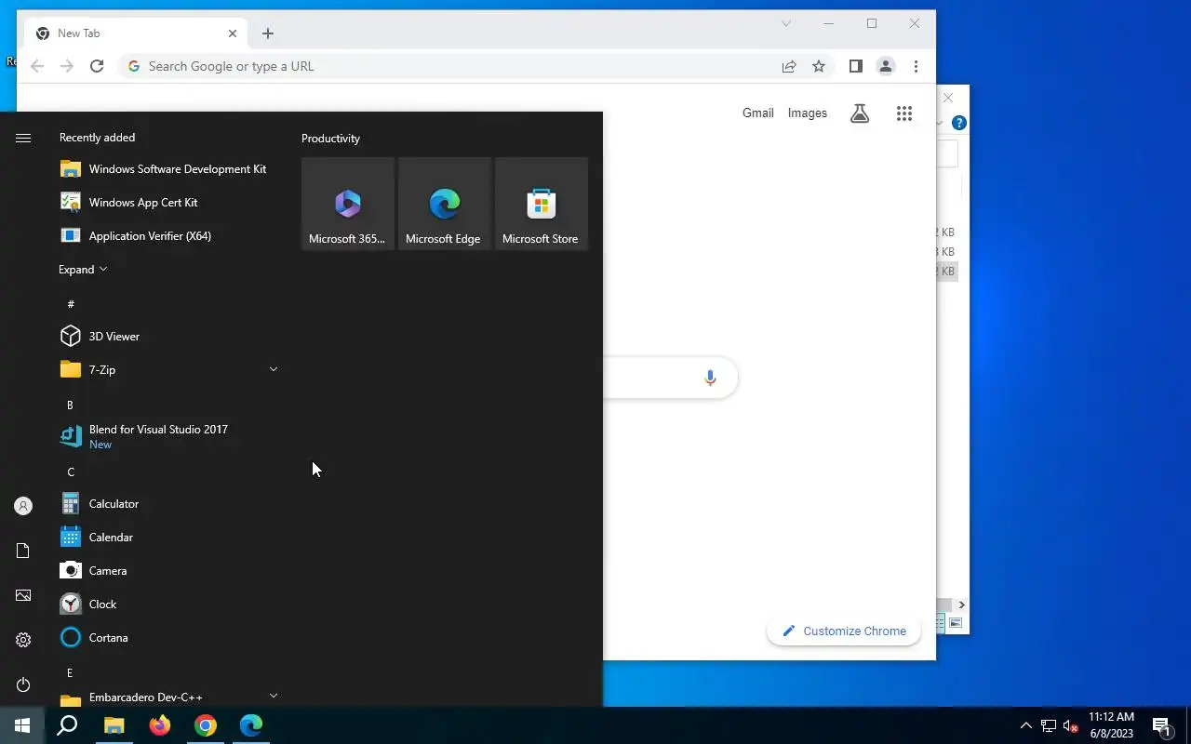Expand the Recently added list
Image resolution: width=1191 pixels, height=744 pixels.
point(83,270)
